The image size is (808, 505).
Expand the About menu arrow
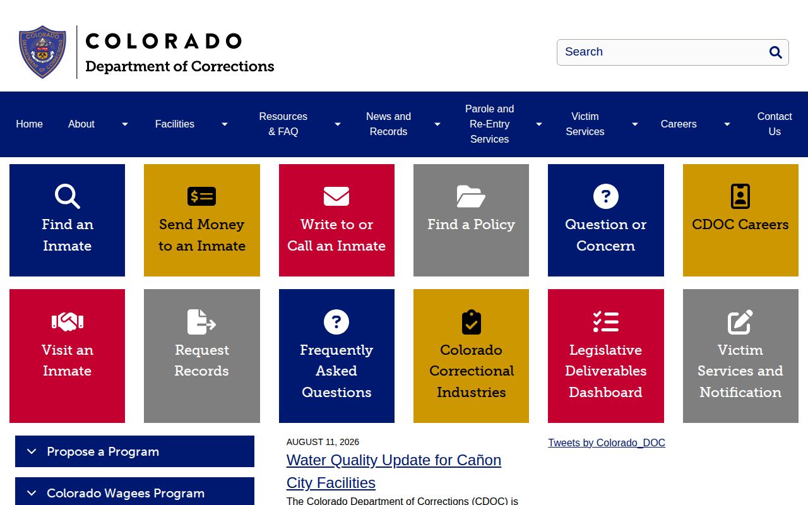[x=125, y=124]
